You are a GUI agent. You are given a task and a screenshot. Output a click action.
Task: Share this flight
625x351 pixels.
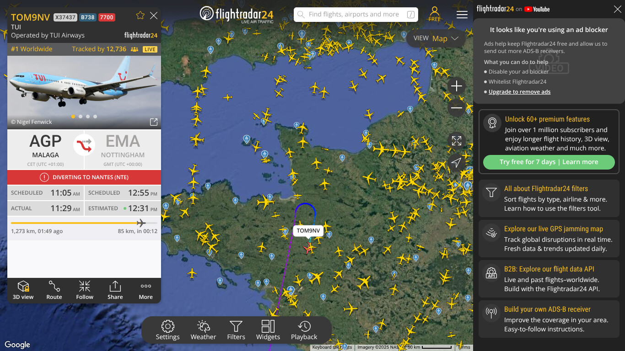click(x=115, y=290)
